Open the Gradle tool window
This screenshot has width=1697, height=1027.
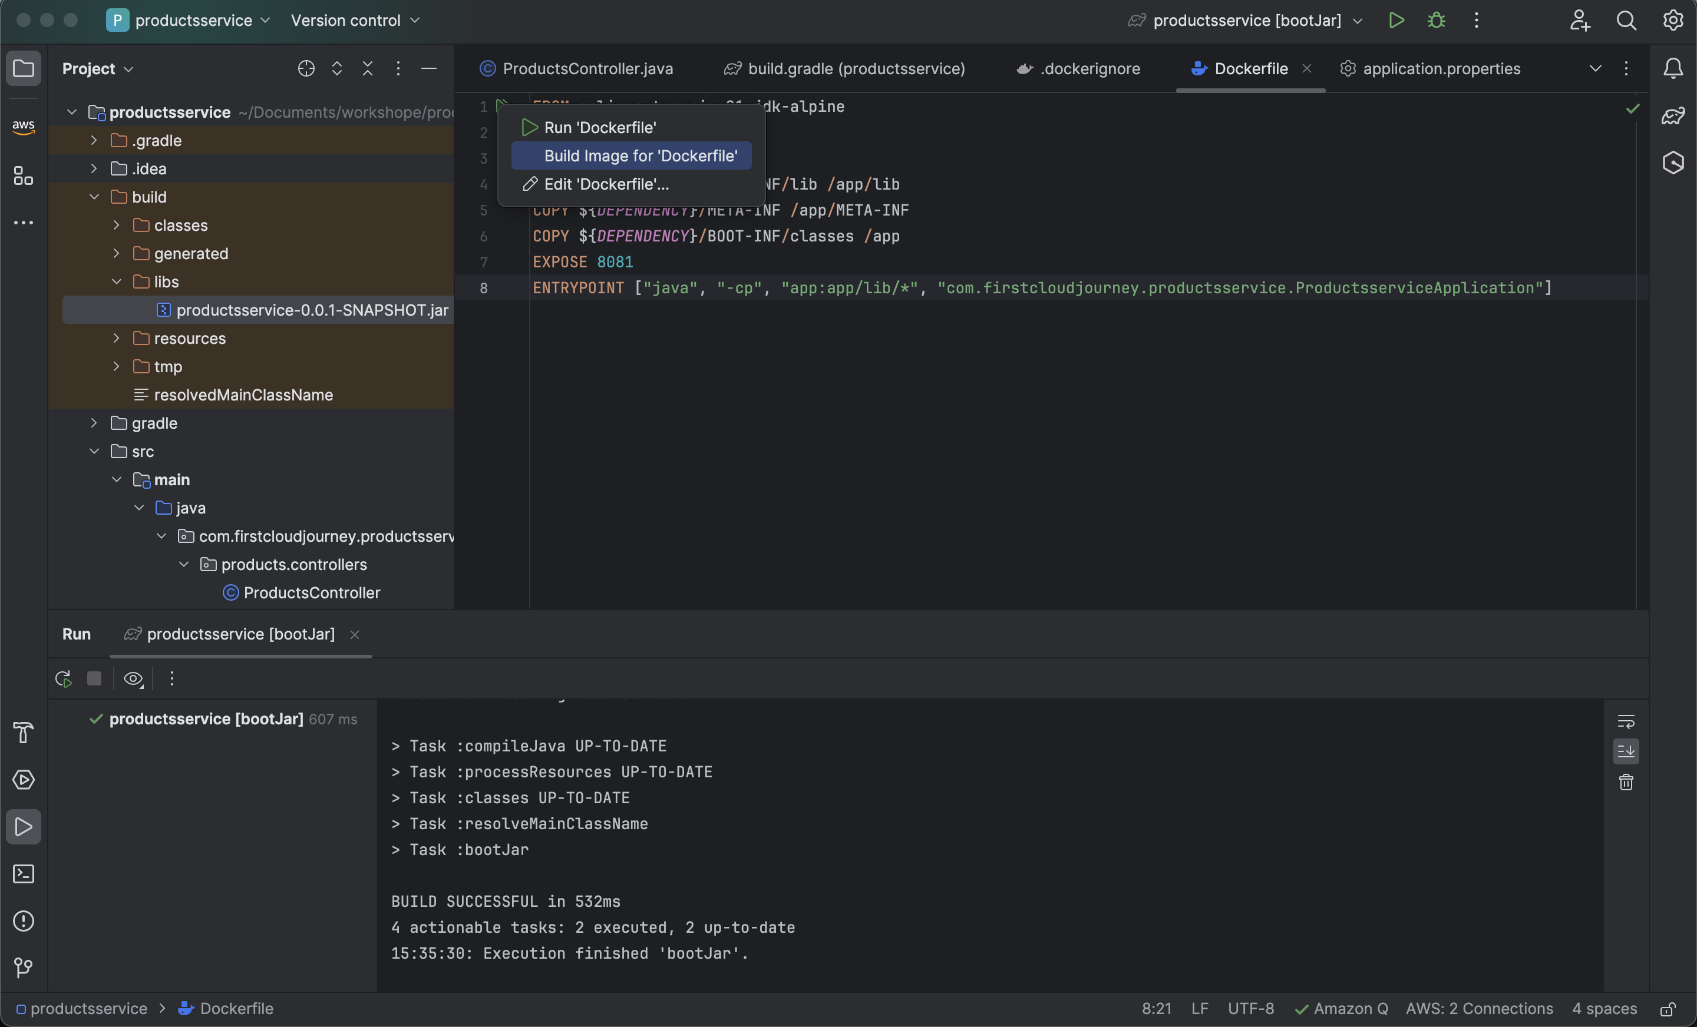[x=1673, y=115]
